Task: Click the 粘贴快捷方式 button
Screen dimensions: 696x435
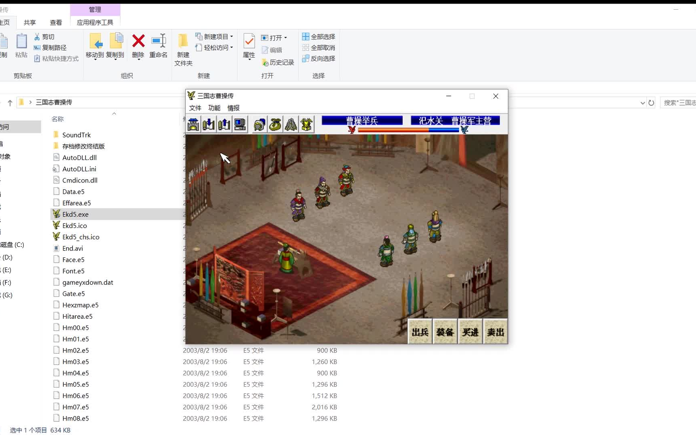Action: 56,58
